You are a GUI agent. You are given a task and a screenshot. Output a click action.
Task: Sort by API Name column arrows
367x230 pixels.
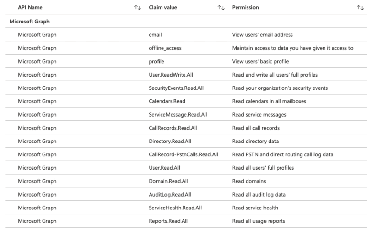(139, 8)
